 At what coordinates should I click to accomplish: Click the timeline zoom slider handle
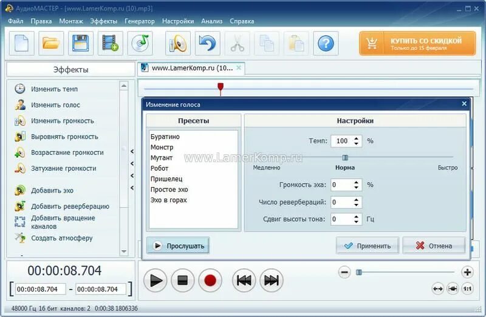[359, 273]
